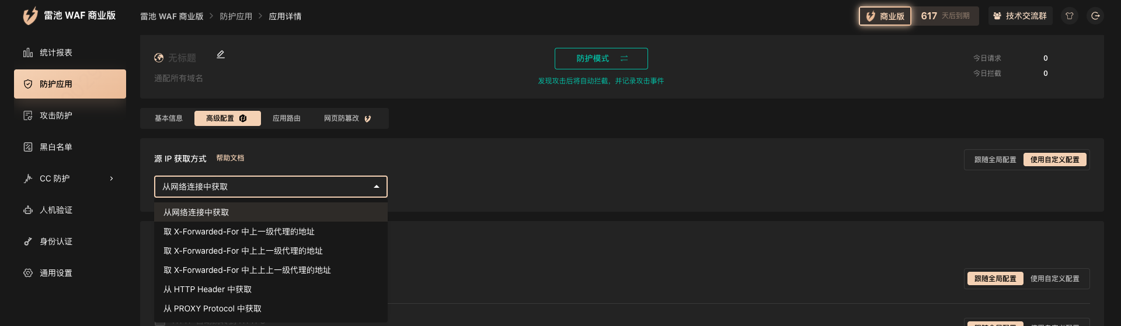Screen dimensions: 1121x326
Task: Click the logout icon in top bar
Action: click(1095, 16)
